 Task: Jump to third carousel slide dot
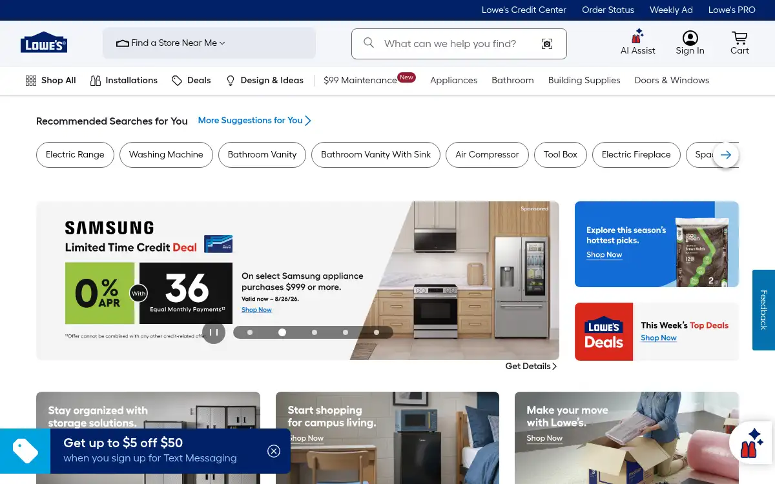315,332
